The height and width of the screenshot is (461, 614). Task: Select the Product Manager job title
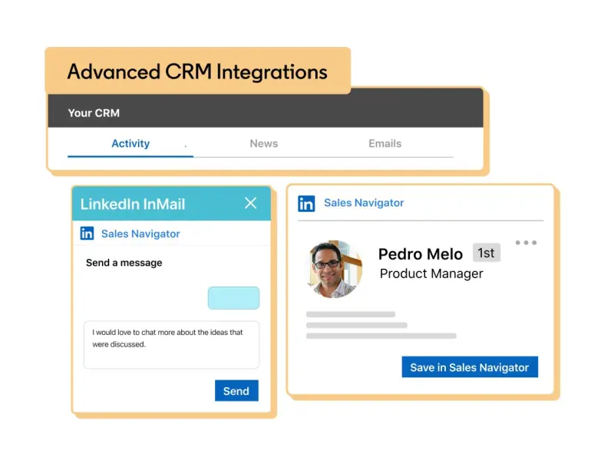431,274
